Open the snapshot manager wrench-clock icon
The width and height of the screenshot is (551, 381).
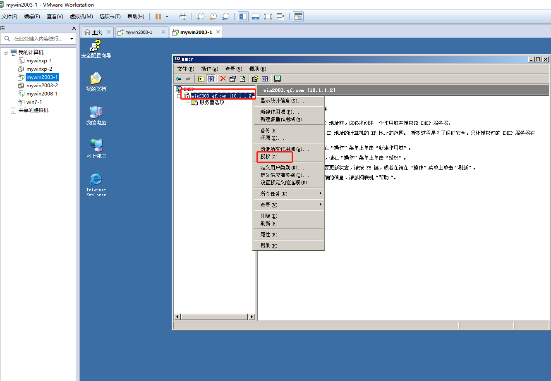(225, 17)
